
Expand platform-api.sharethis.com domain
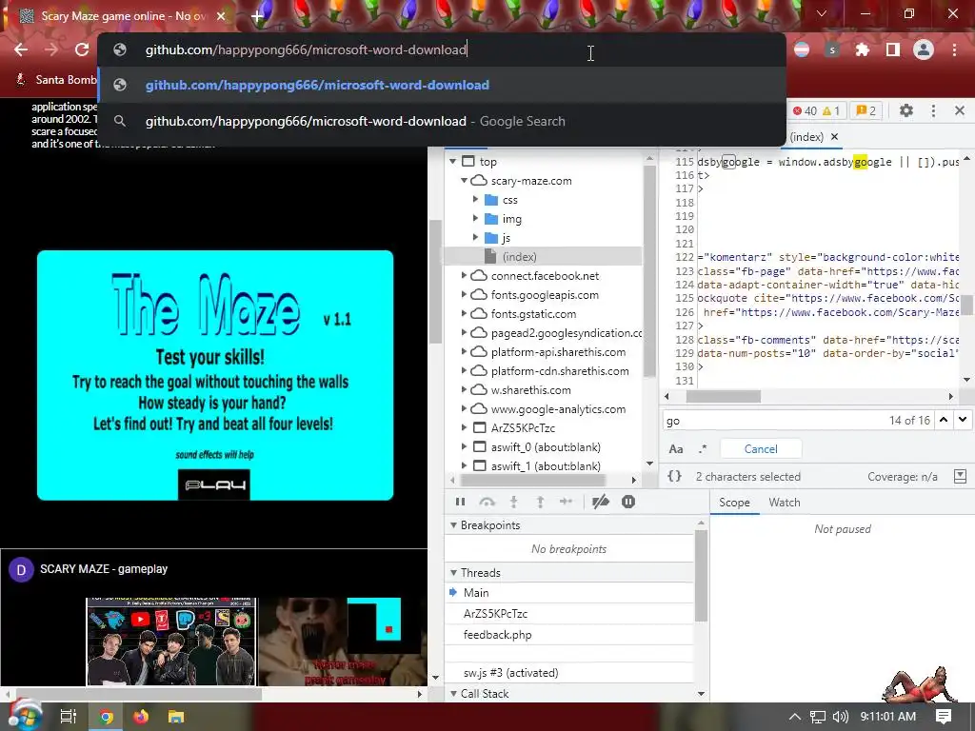click(464, 352)
